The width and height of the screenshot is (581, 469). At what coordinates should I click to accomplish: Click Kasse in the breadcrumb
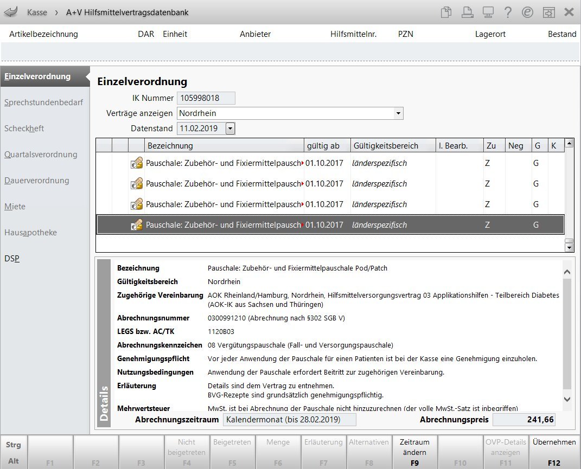pos(37,12)
